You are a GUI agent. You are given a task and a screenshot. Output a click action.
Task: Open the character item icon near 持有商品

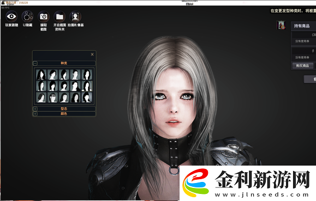[x=281, y=25]
